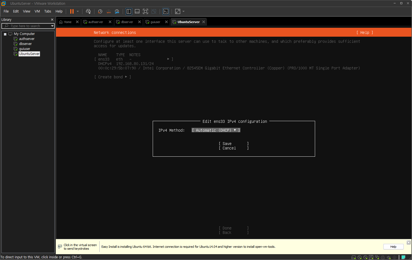Close the Home tab

[77, 22]
